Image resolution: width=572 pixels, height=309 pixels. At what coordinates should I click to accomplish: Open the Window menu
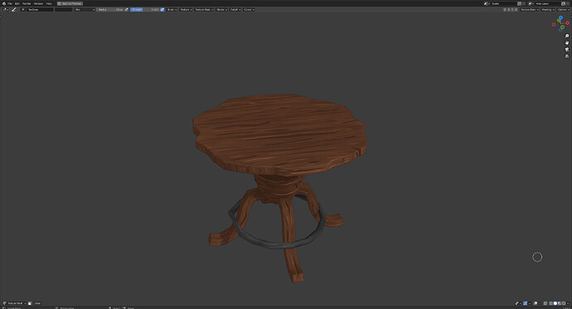click(x=38, y=3)
